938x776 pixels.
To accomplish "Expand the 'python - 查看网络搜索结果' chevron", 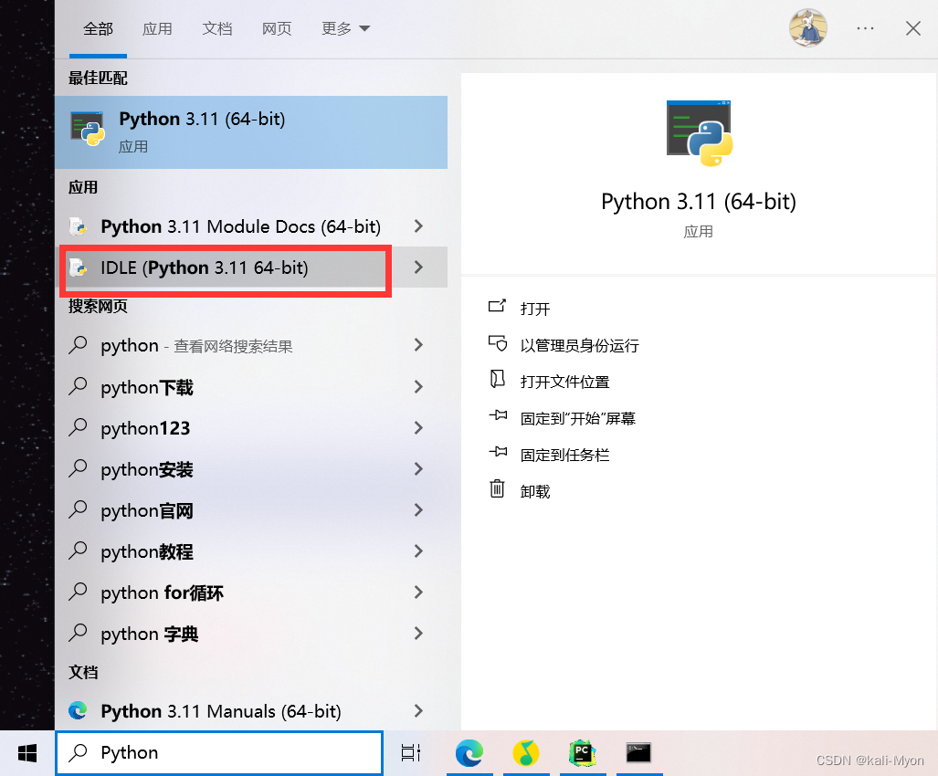I will click(x=418, y=345).
